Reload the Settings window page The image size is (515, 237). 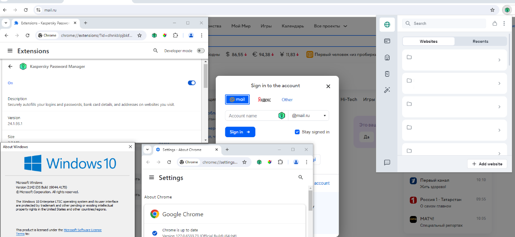(169, 162)
